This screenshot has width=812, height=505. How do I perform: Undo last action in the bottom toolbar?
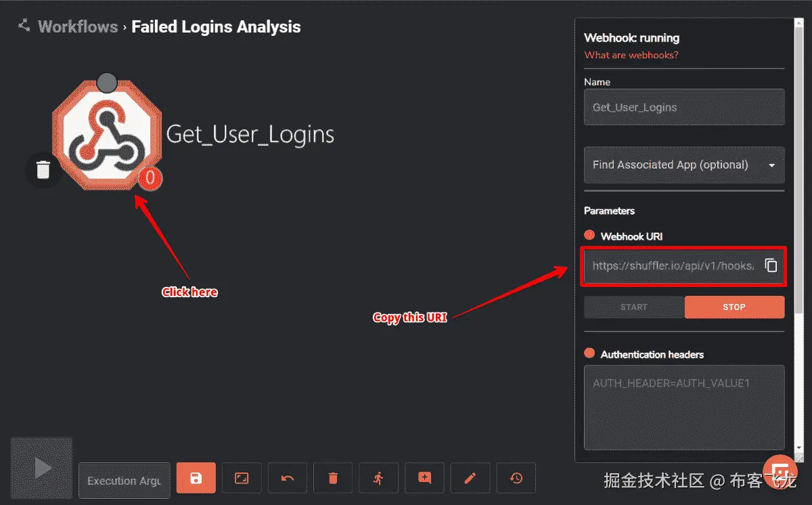[288, 478]
